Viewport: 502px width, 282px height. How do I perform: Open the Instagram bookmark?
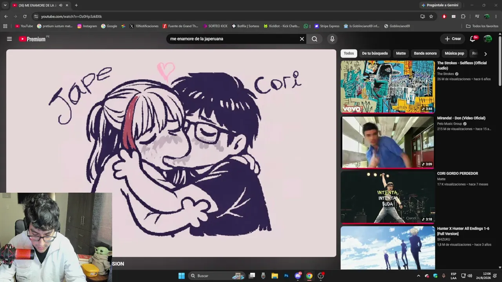click(87, 26)
